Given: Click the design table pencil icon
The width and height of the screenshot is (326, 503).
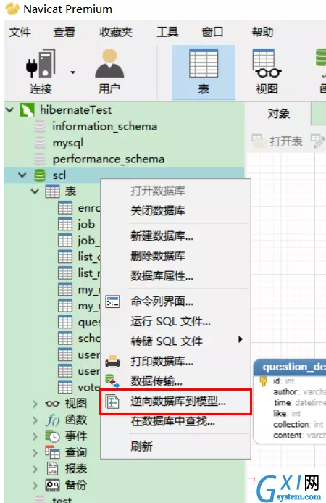Looking at the screenshot, I should coord(318,141).
